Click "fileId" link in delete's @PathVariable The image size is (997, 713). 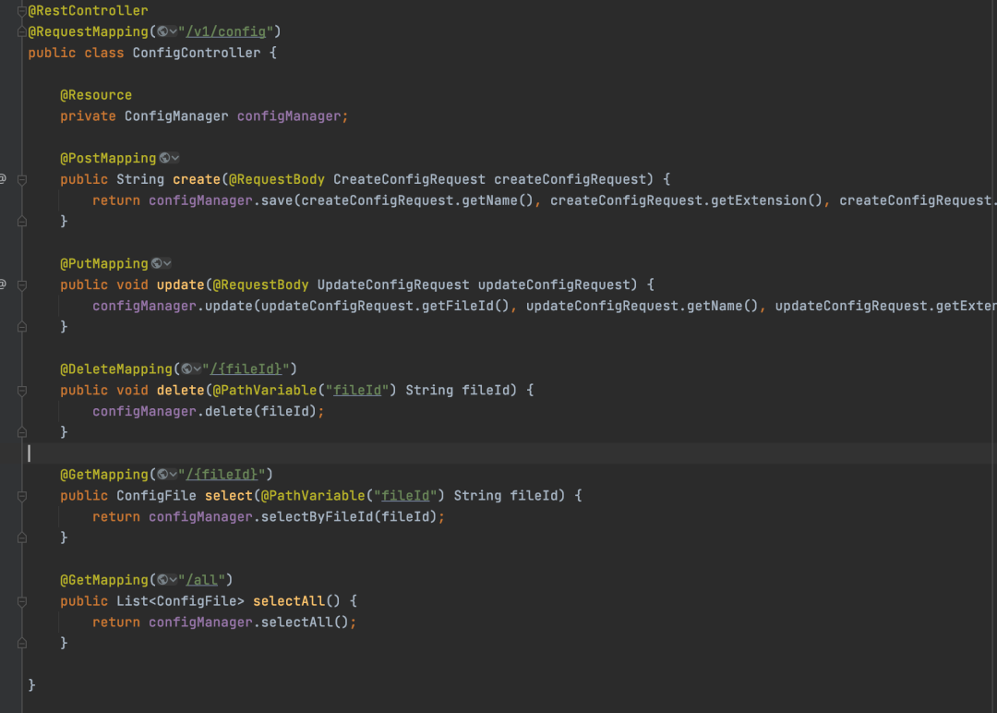357,391
